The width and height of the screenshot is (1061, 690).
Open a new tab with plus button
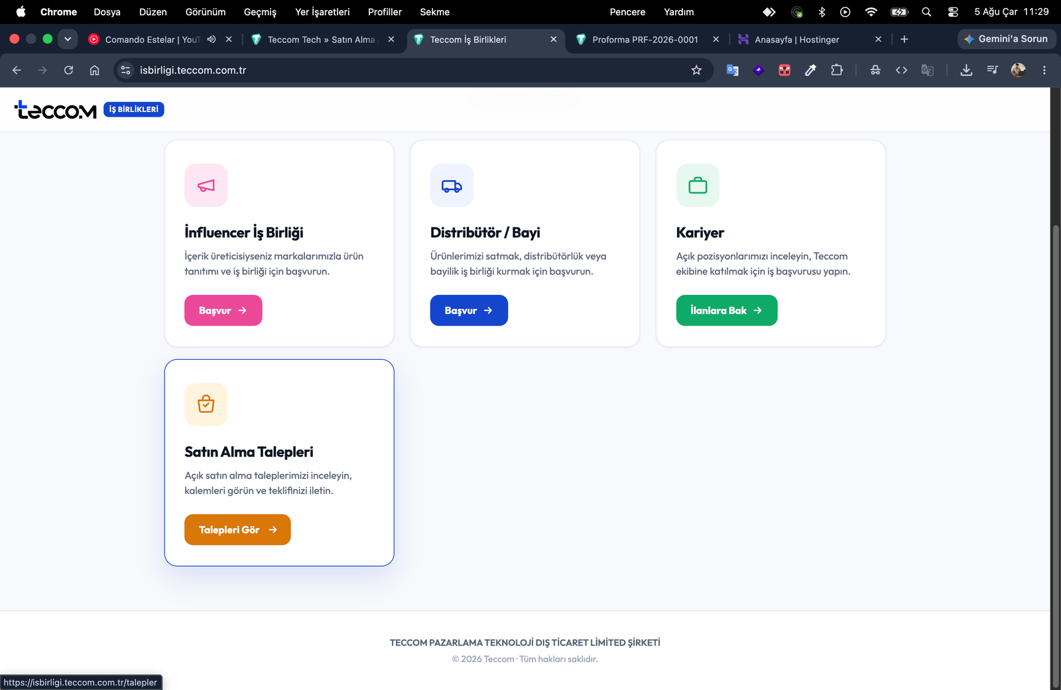[x=904, y=39]
